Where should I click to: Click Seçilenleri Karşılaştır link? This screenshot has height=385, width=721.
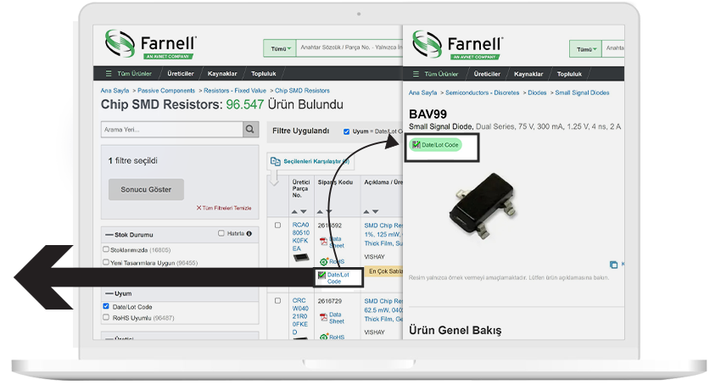click(316, 161)
